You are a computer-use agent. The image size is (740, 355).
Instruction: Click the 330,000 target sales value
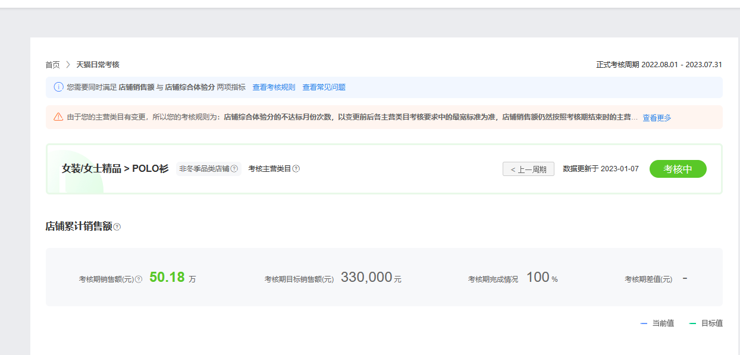[371, 278]
